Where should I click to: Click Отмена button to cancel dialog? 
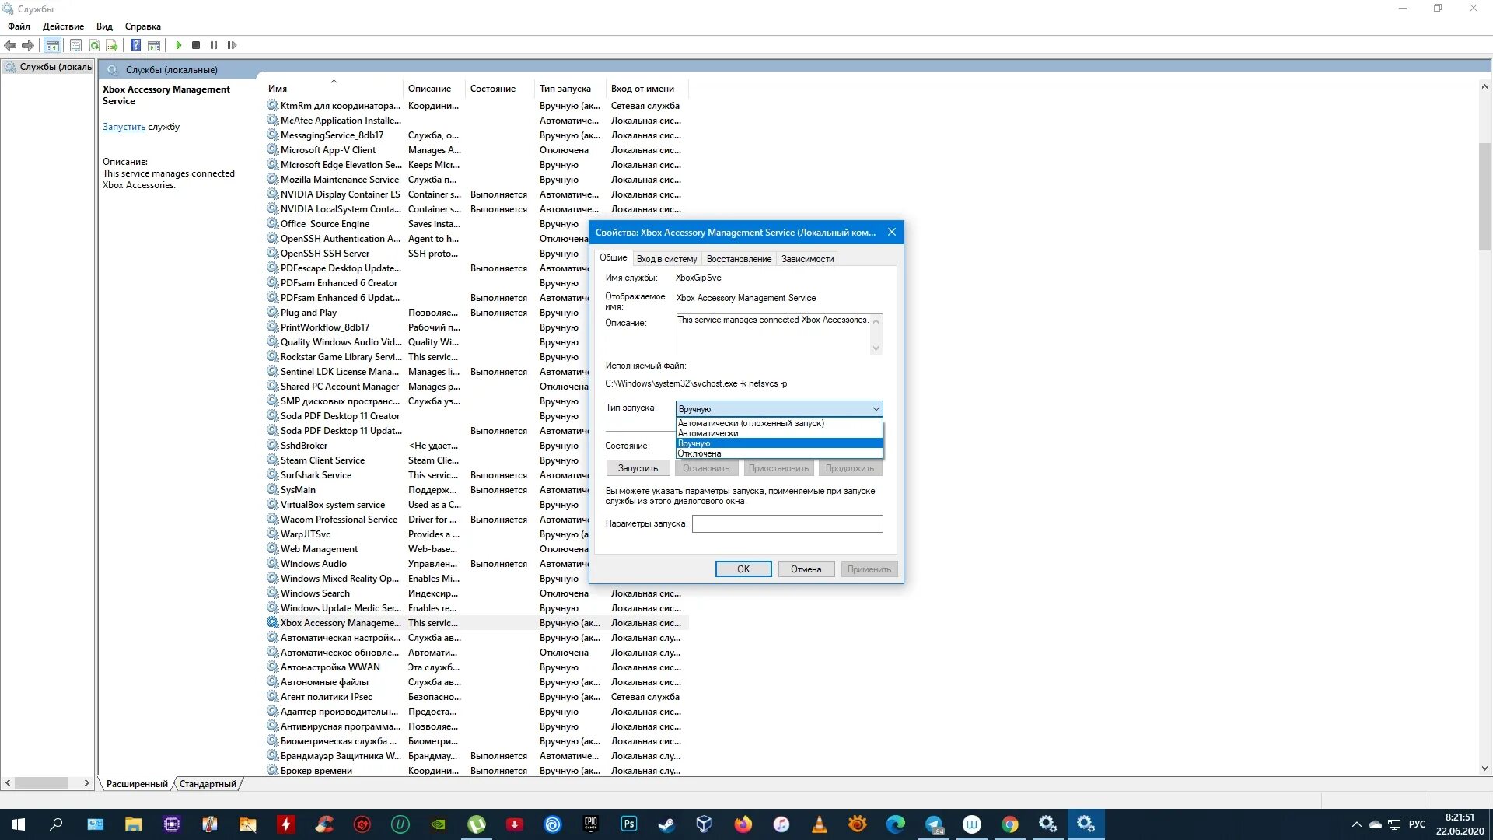point(806,569)
